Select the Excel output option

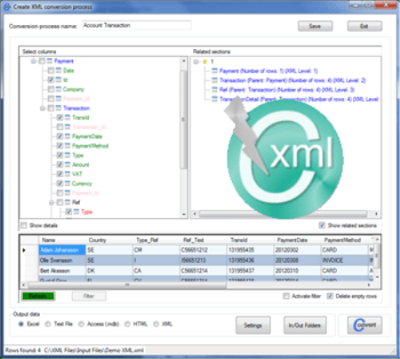(x=21, y=324)
